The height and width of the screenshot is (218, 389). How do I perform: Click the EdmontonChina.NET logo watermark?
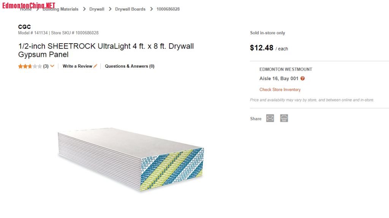coord(29,5)
